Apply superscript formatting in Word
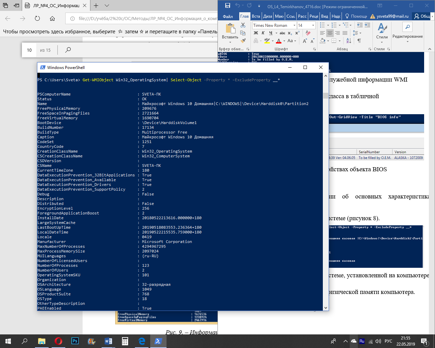 297,33
